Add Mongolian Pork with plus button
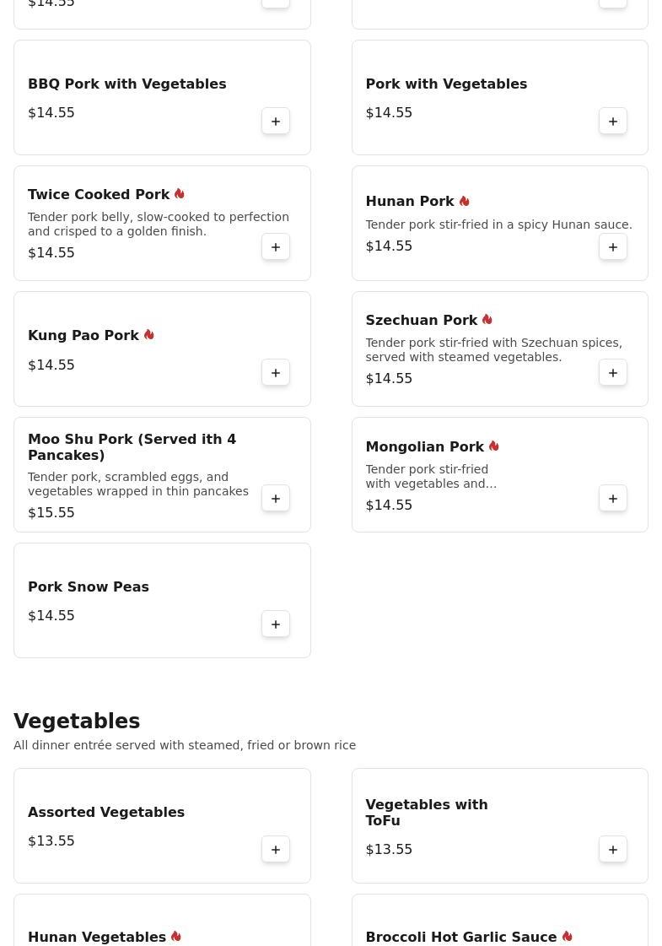The width and height of the screenshot is (662, 946). [x=613, y=499]
